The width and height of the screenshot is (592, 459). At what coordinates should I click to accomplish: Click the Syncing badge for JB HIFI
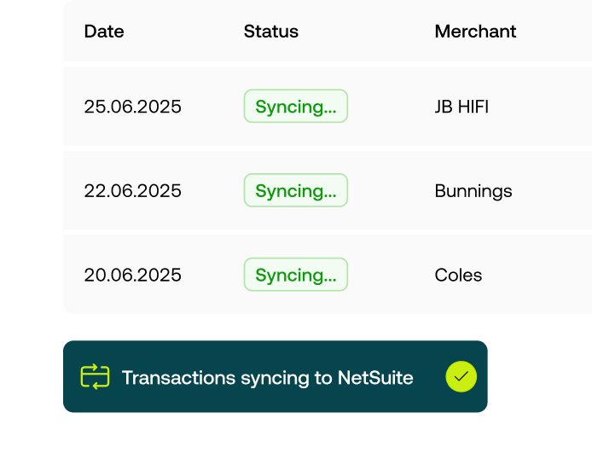(x=295, y=107)
